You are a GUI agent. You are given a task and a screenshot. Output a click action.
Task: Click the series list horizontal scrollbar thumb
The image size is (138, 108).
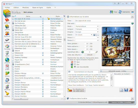click(21, 99)
